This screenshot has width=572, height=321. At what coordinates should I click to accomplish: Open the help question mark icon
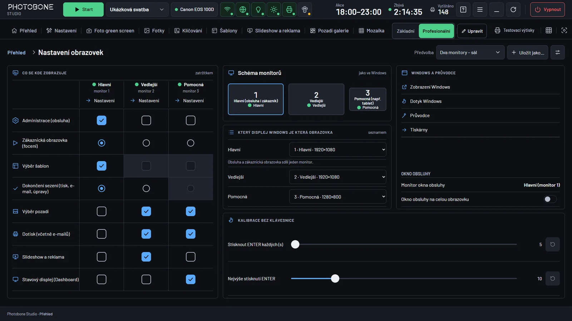pyautogui.click(x=463, y=10)
